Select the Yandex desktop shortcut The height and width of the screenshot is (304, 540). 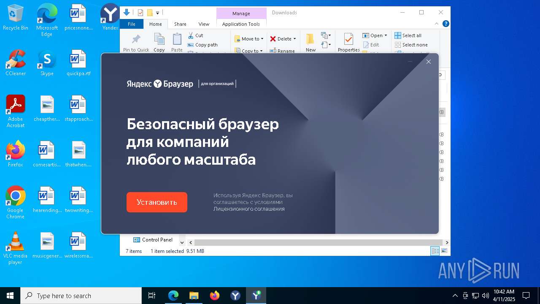pyautogui.click(x=110, y=18)
